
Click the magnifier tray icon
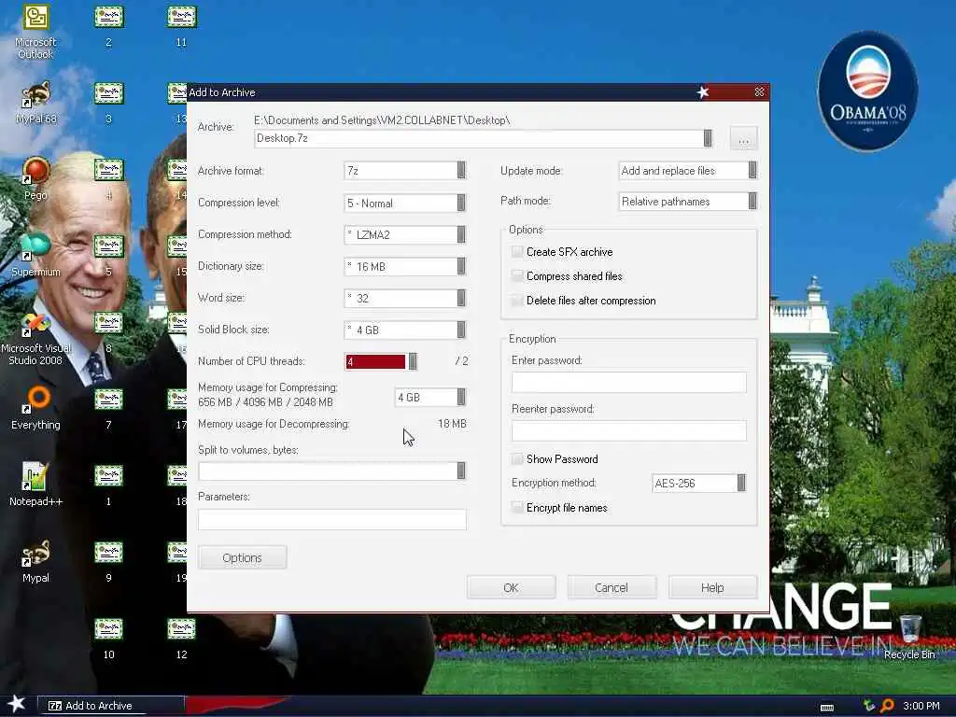[887, 706]
